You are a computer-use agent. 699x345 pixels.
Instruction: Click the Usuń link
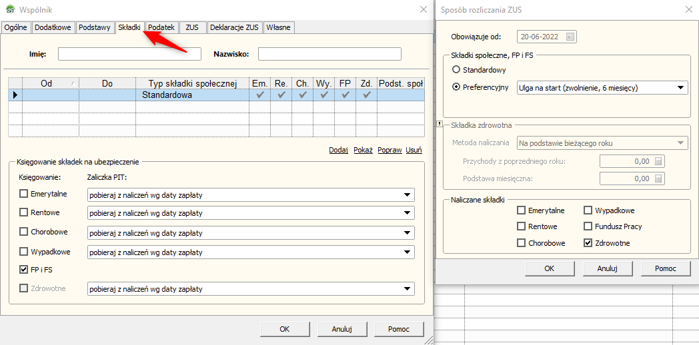coord(414,150)
